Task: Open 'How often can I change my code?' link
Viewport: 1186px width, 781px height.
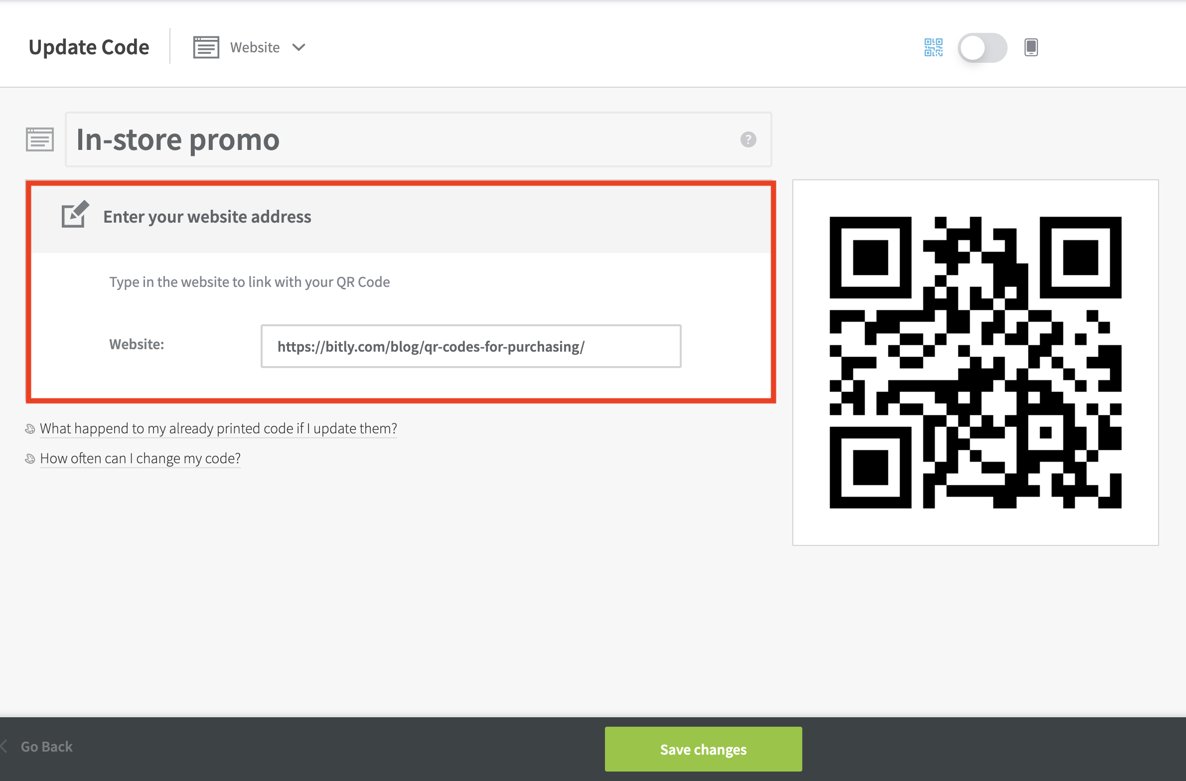Action: (x=140, y=458)
